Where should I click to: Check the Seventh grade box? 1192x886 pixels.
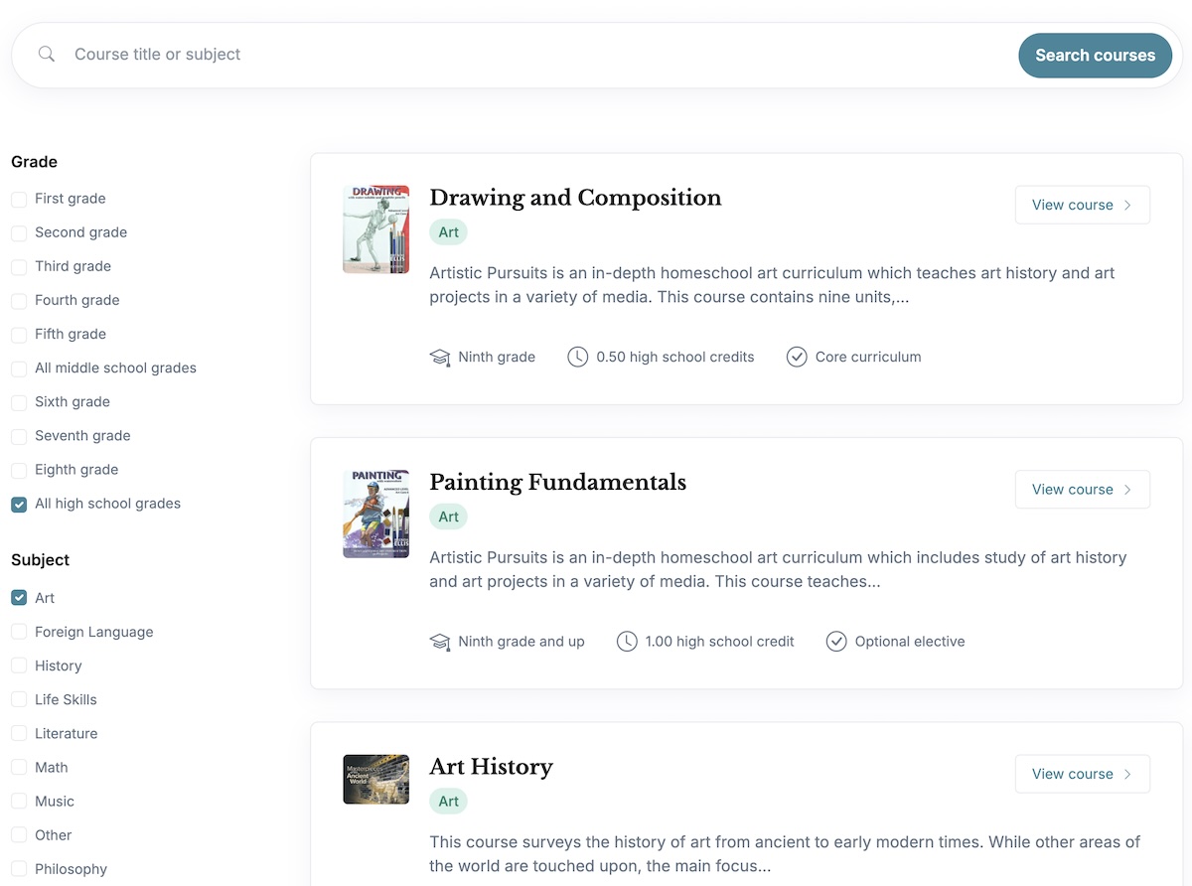(19, 435)
